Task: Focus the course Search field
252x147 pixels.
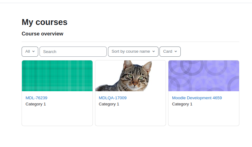Action: tap(73, 51)
